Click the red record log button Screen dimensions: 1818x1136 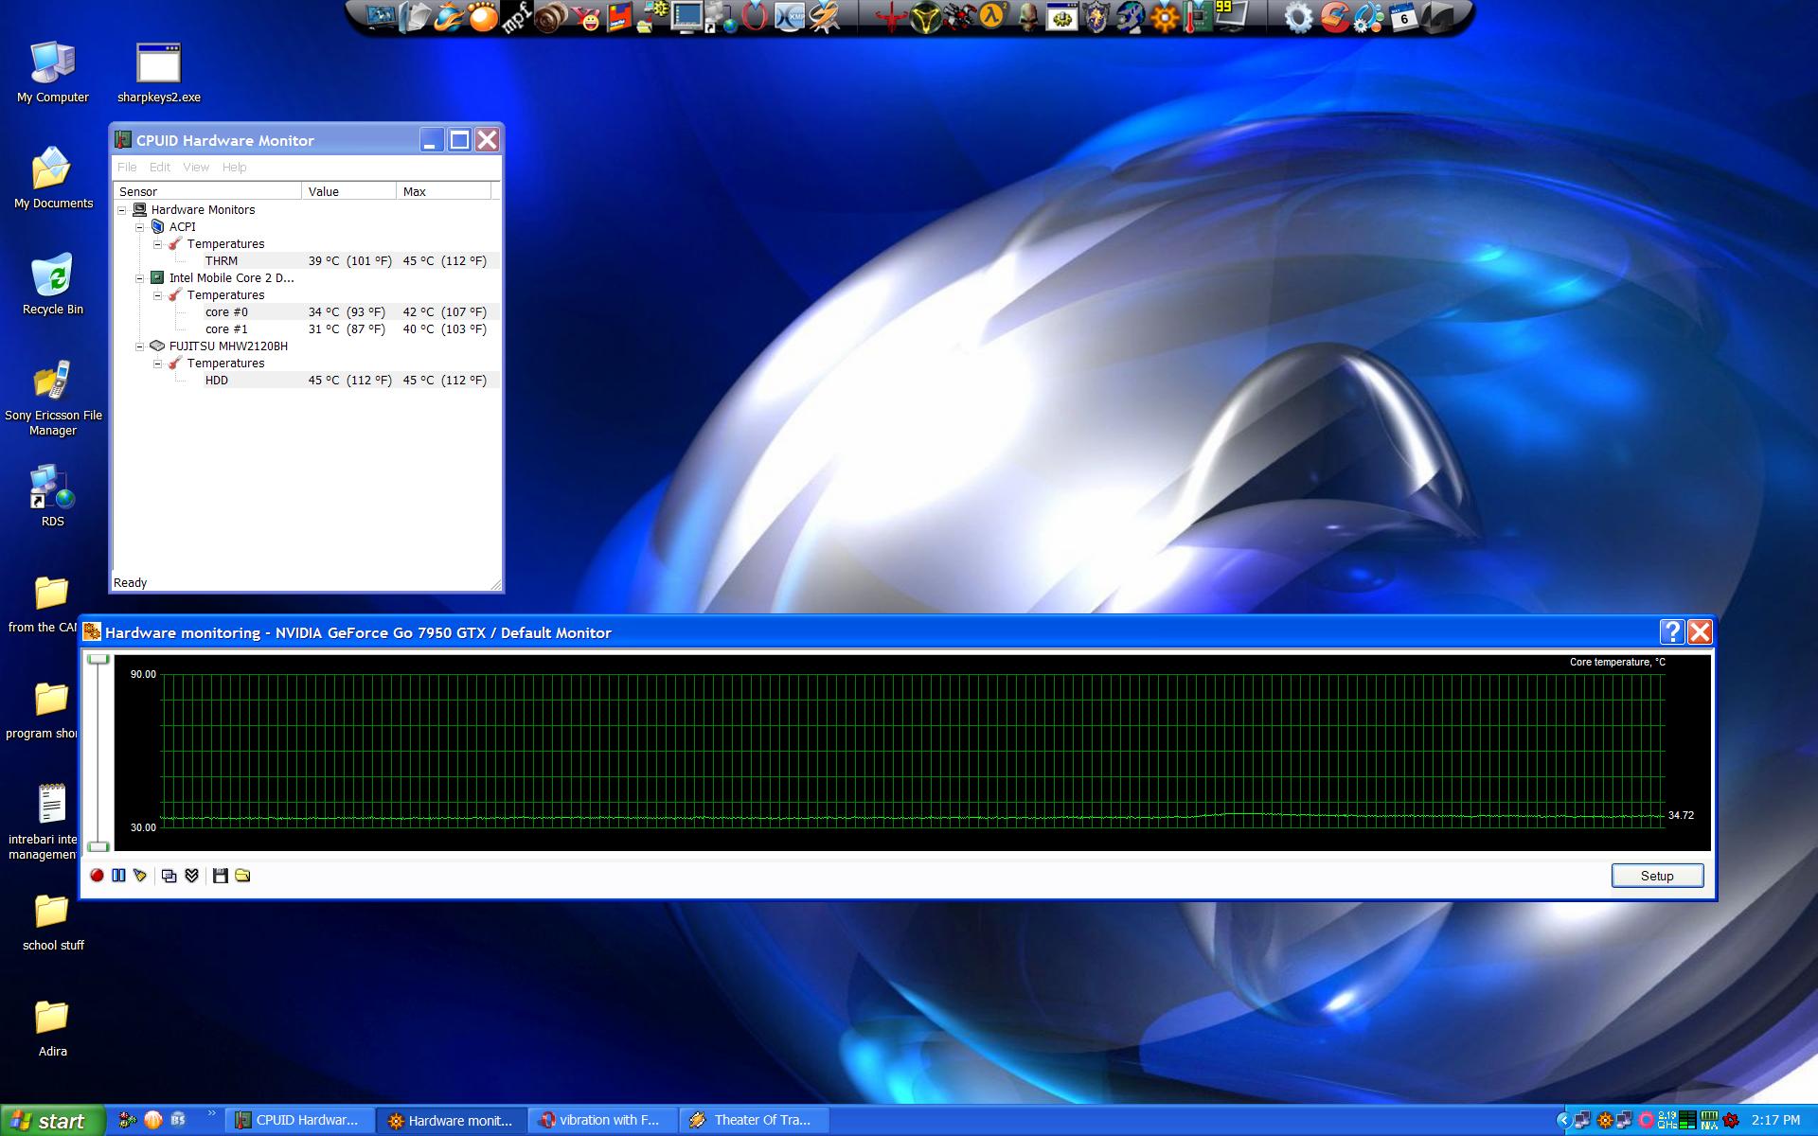coord(97,876)
